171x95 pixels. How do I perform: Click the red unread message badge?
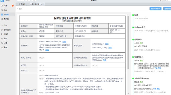tap(13, 6)
